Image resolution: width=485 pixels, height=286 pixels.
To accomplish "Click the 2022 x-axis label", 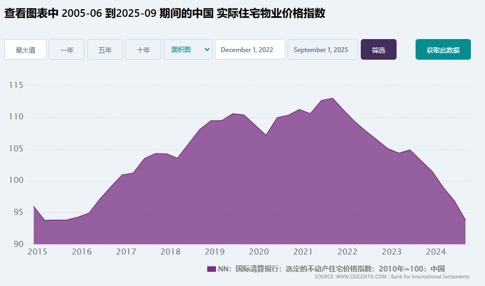I will [x=347, y=252].
